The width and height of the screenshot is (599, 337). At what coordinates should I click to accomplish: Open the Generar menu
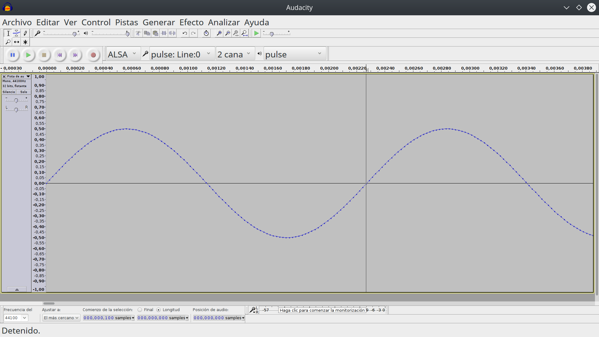coord(159,22)
